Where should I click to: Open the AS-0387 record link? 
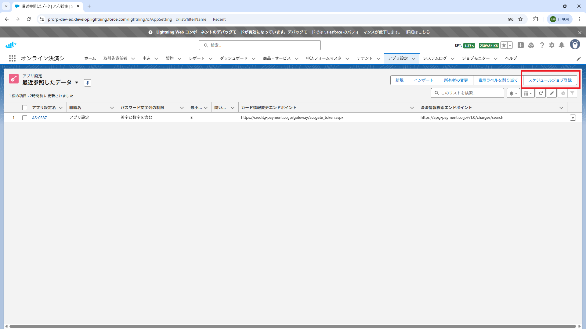[x=39, y=118]
